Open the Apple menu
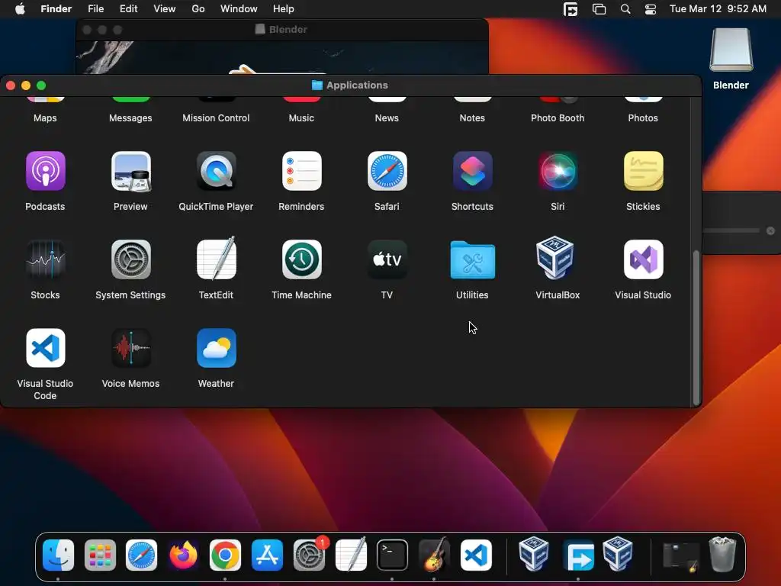The image size is (781, 586). click(20, 9)
